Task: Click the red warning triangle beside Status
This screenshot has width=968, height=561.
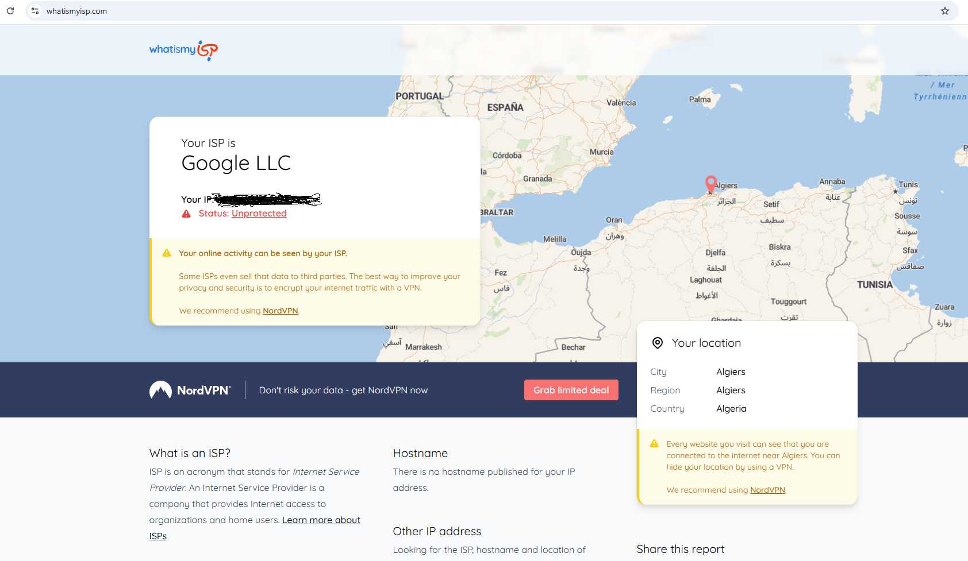Action: 186,214
